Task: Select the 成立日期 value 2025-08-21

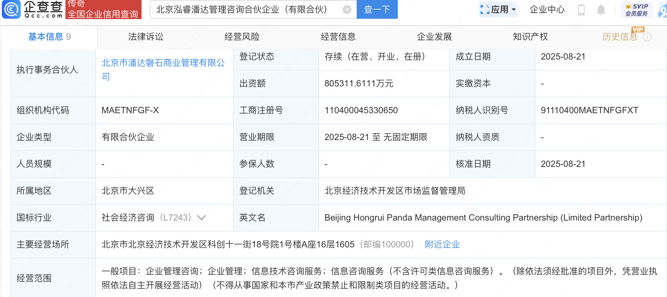Action: (x=563, y=57)
